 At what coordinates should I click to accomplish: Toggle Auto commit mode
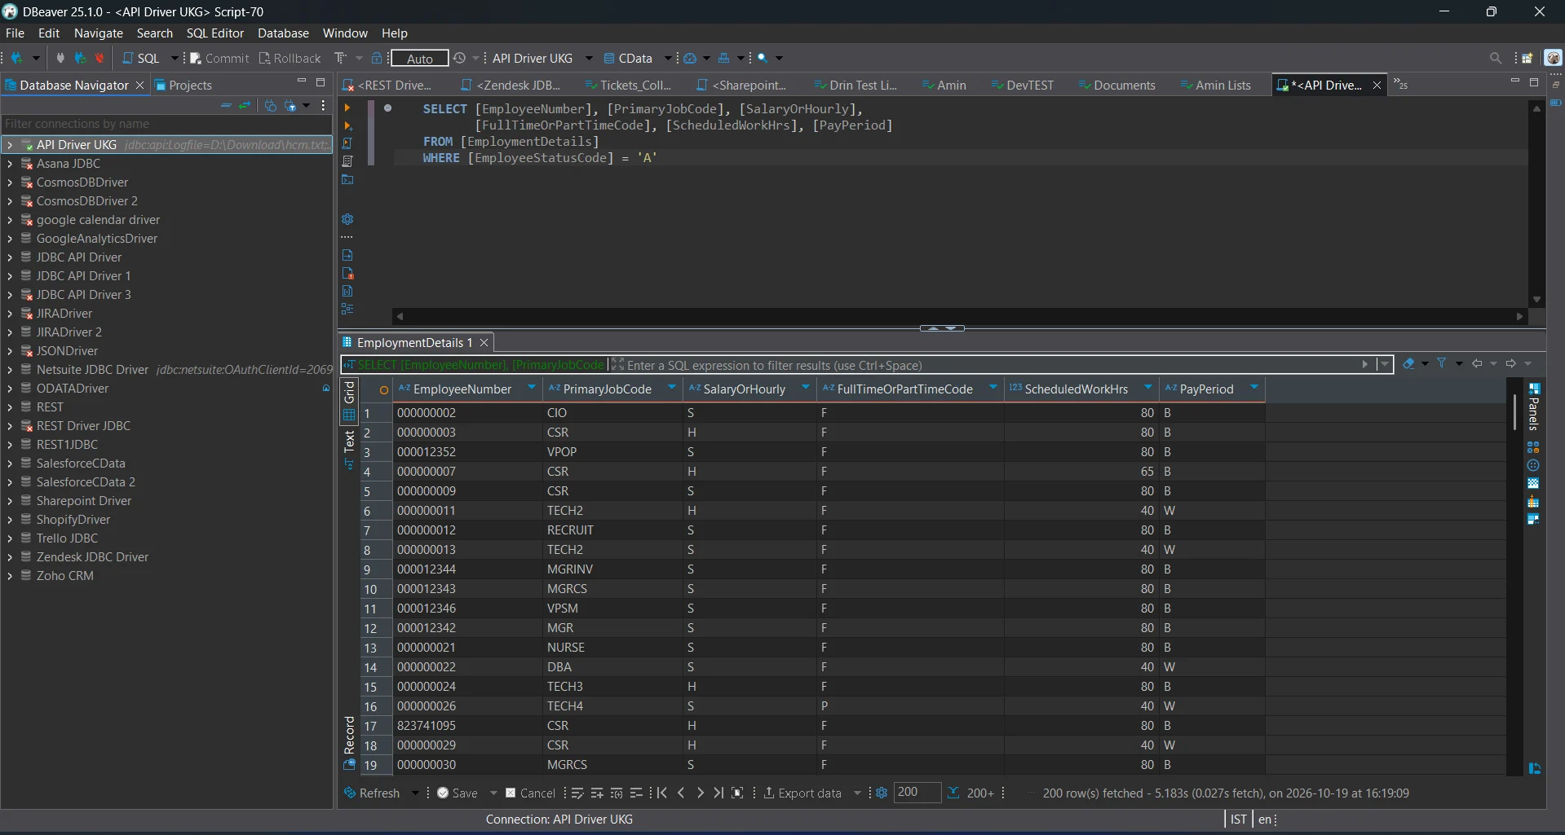(419, 58)
